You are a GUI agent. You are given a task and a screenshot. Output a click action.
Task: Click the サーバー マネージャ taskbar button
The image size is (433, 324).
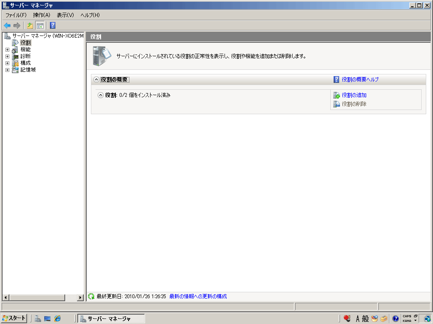click(x=111, y=319)
